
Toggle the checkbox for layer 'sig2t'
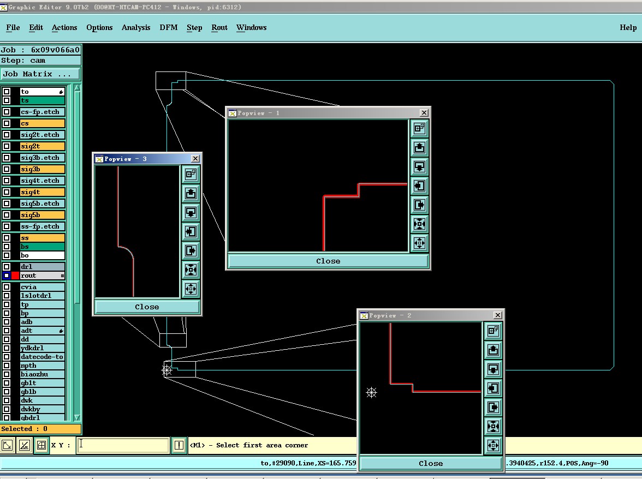coord(7,146)
